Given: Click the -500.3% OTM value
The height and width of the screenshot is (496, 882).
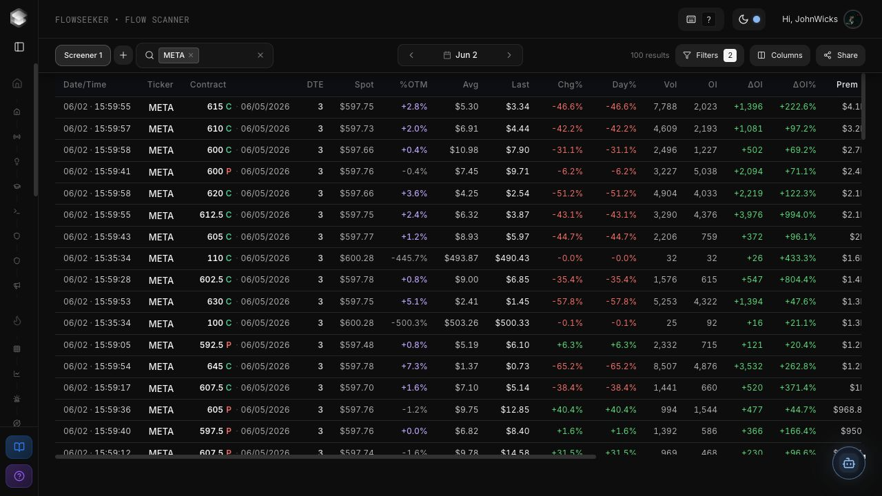Looking at the screenshot, I should 409,323.
